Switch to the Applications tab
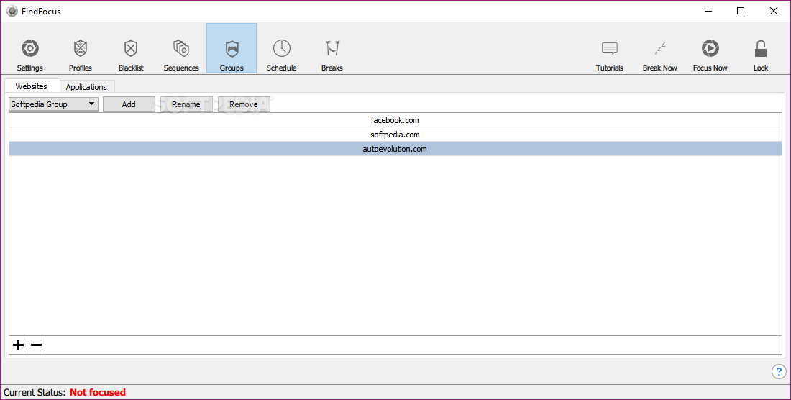The image size is (791, 400). [x=86, y=87]
